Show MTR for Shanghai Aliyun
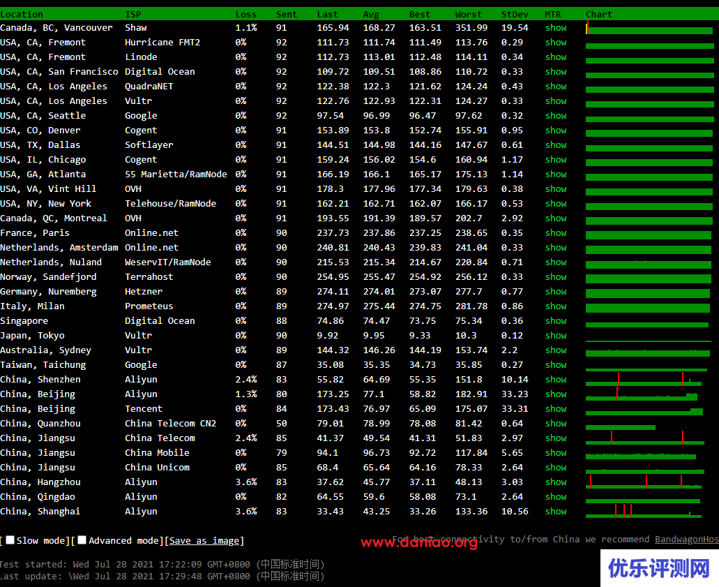 point(556,512)
